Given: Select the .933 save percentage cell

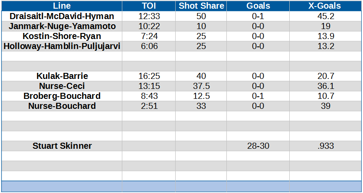Looking at the screenshot, I should click(x=326, y=146).
